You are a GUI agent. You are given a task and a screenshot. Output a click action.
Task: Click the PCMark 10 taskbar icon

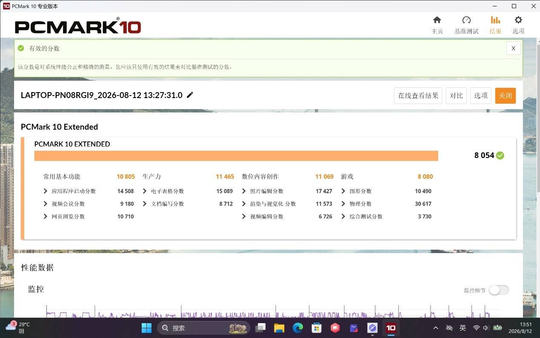tap(391, 328)
